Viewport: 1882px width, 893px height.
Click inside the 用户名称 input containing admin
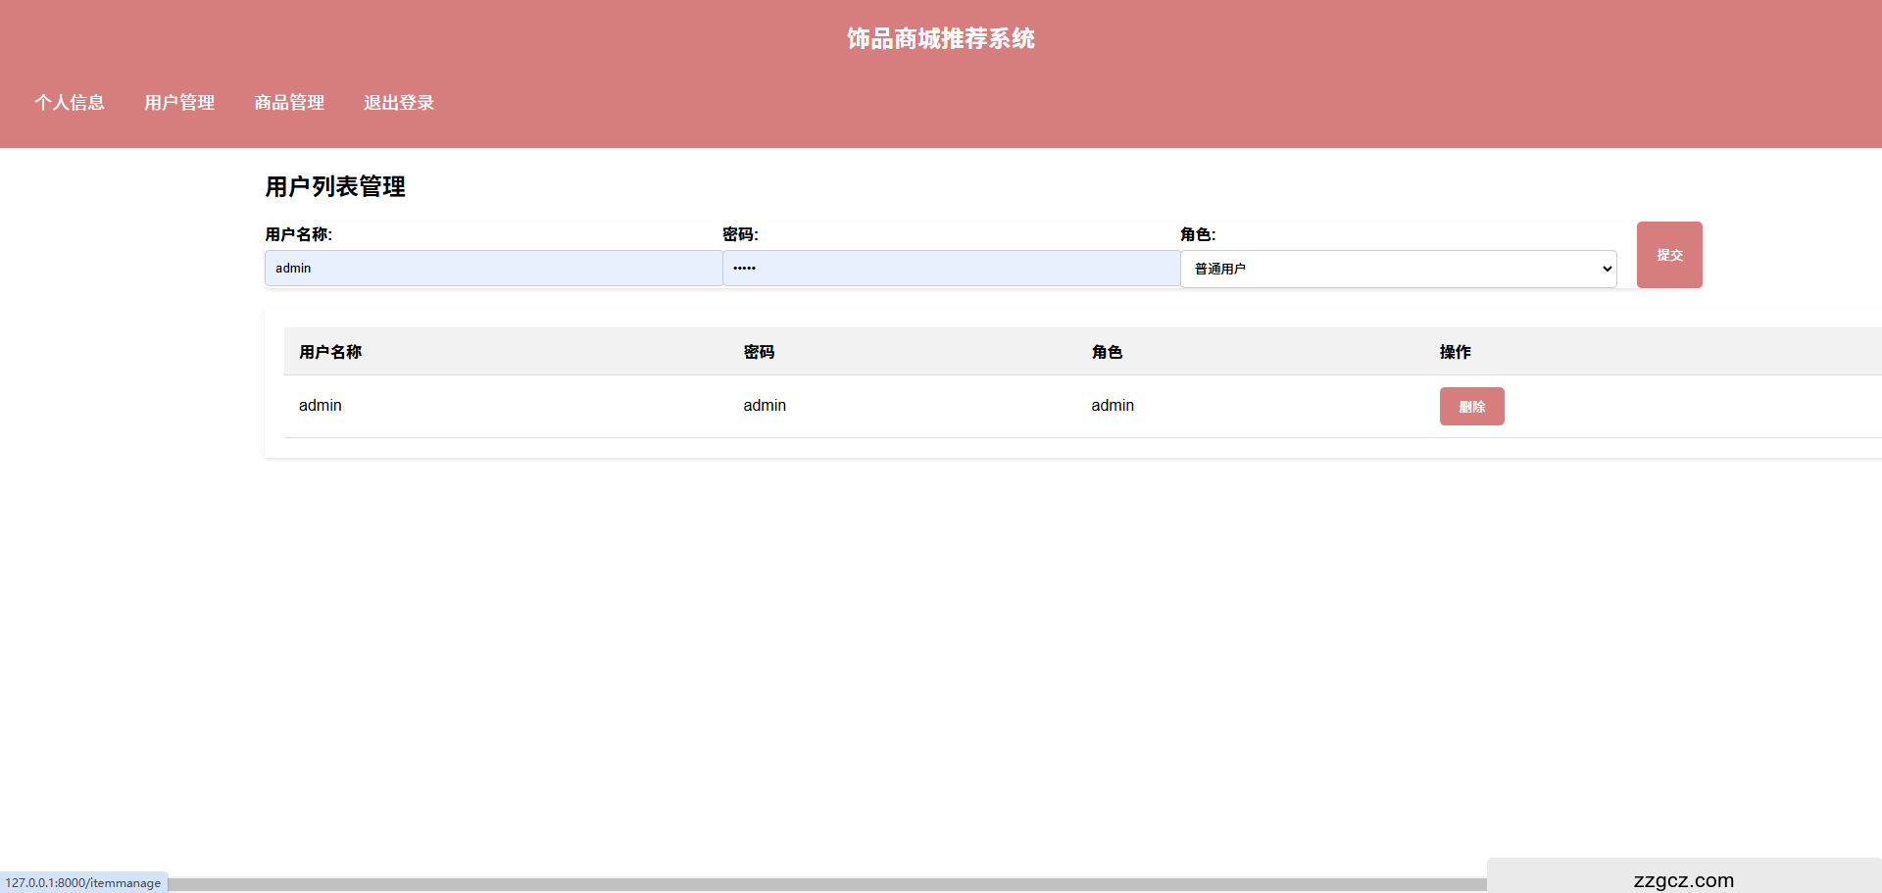tap(492, 268)
